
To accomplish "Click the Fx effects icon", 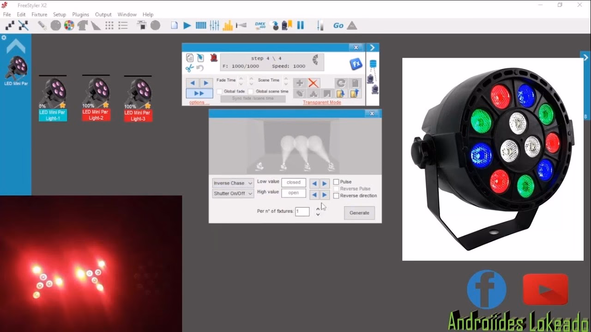I will click(356, 64).
